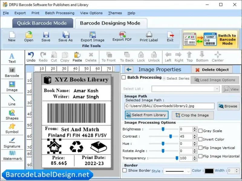Select the Shapes tool
The height and width of the screenshot is (181, 242).
click(12, 115)
